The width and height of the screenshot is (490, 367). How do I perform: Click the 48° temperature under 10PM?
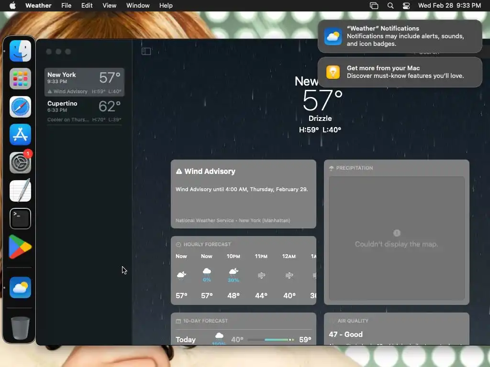click(234, 295)
